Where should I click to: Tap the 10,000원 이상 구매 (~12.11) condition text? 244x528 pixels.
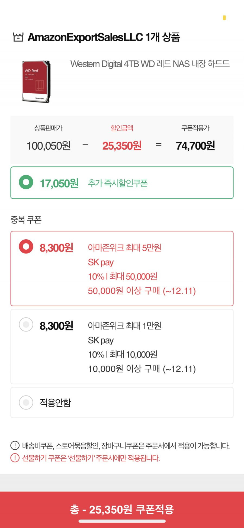click(142, 369)
